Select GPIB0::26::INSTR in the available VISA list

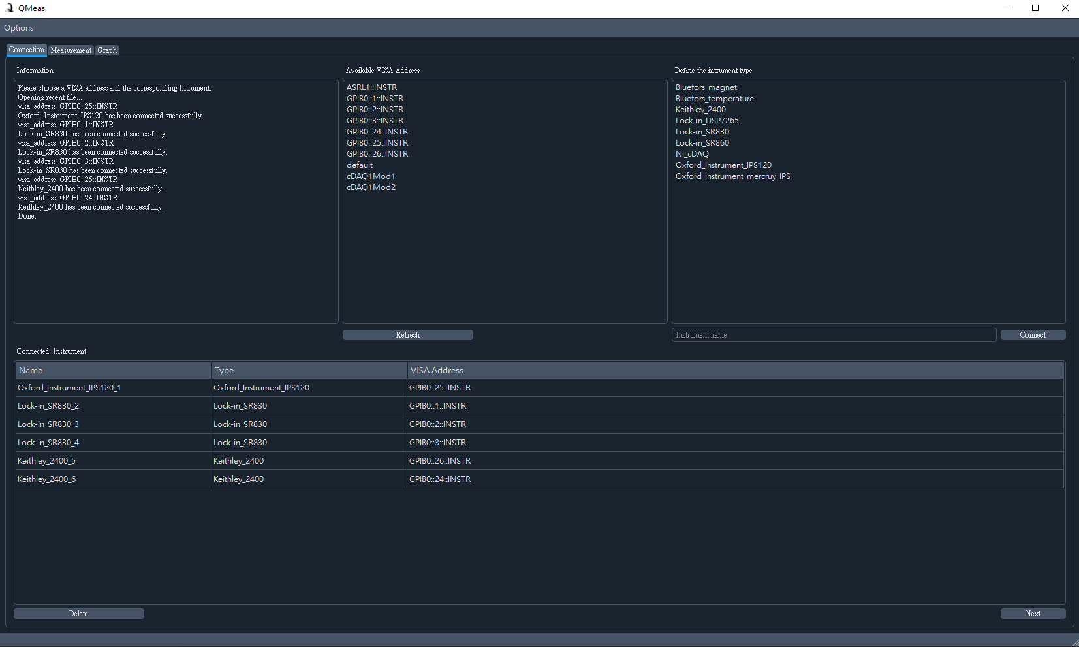coord(505,154)
